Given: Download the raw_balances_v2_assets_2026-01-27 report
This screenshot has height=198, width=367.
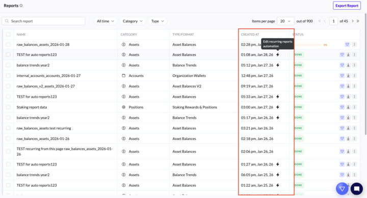Looking at the screenshot, I should pos(348,86).
